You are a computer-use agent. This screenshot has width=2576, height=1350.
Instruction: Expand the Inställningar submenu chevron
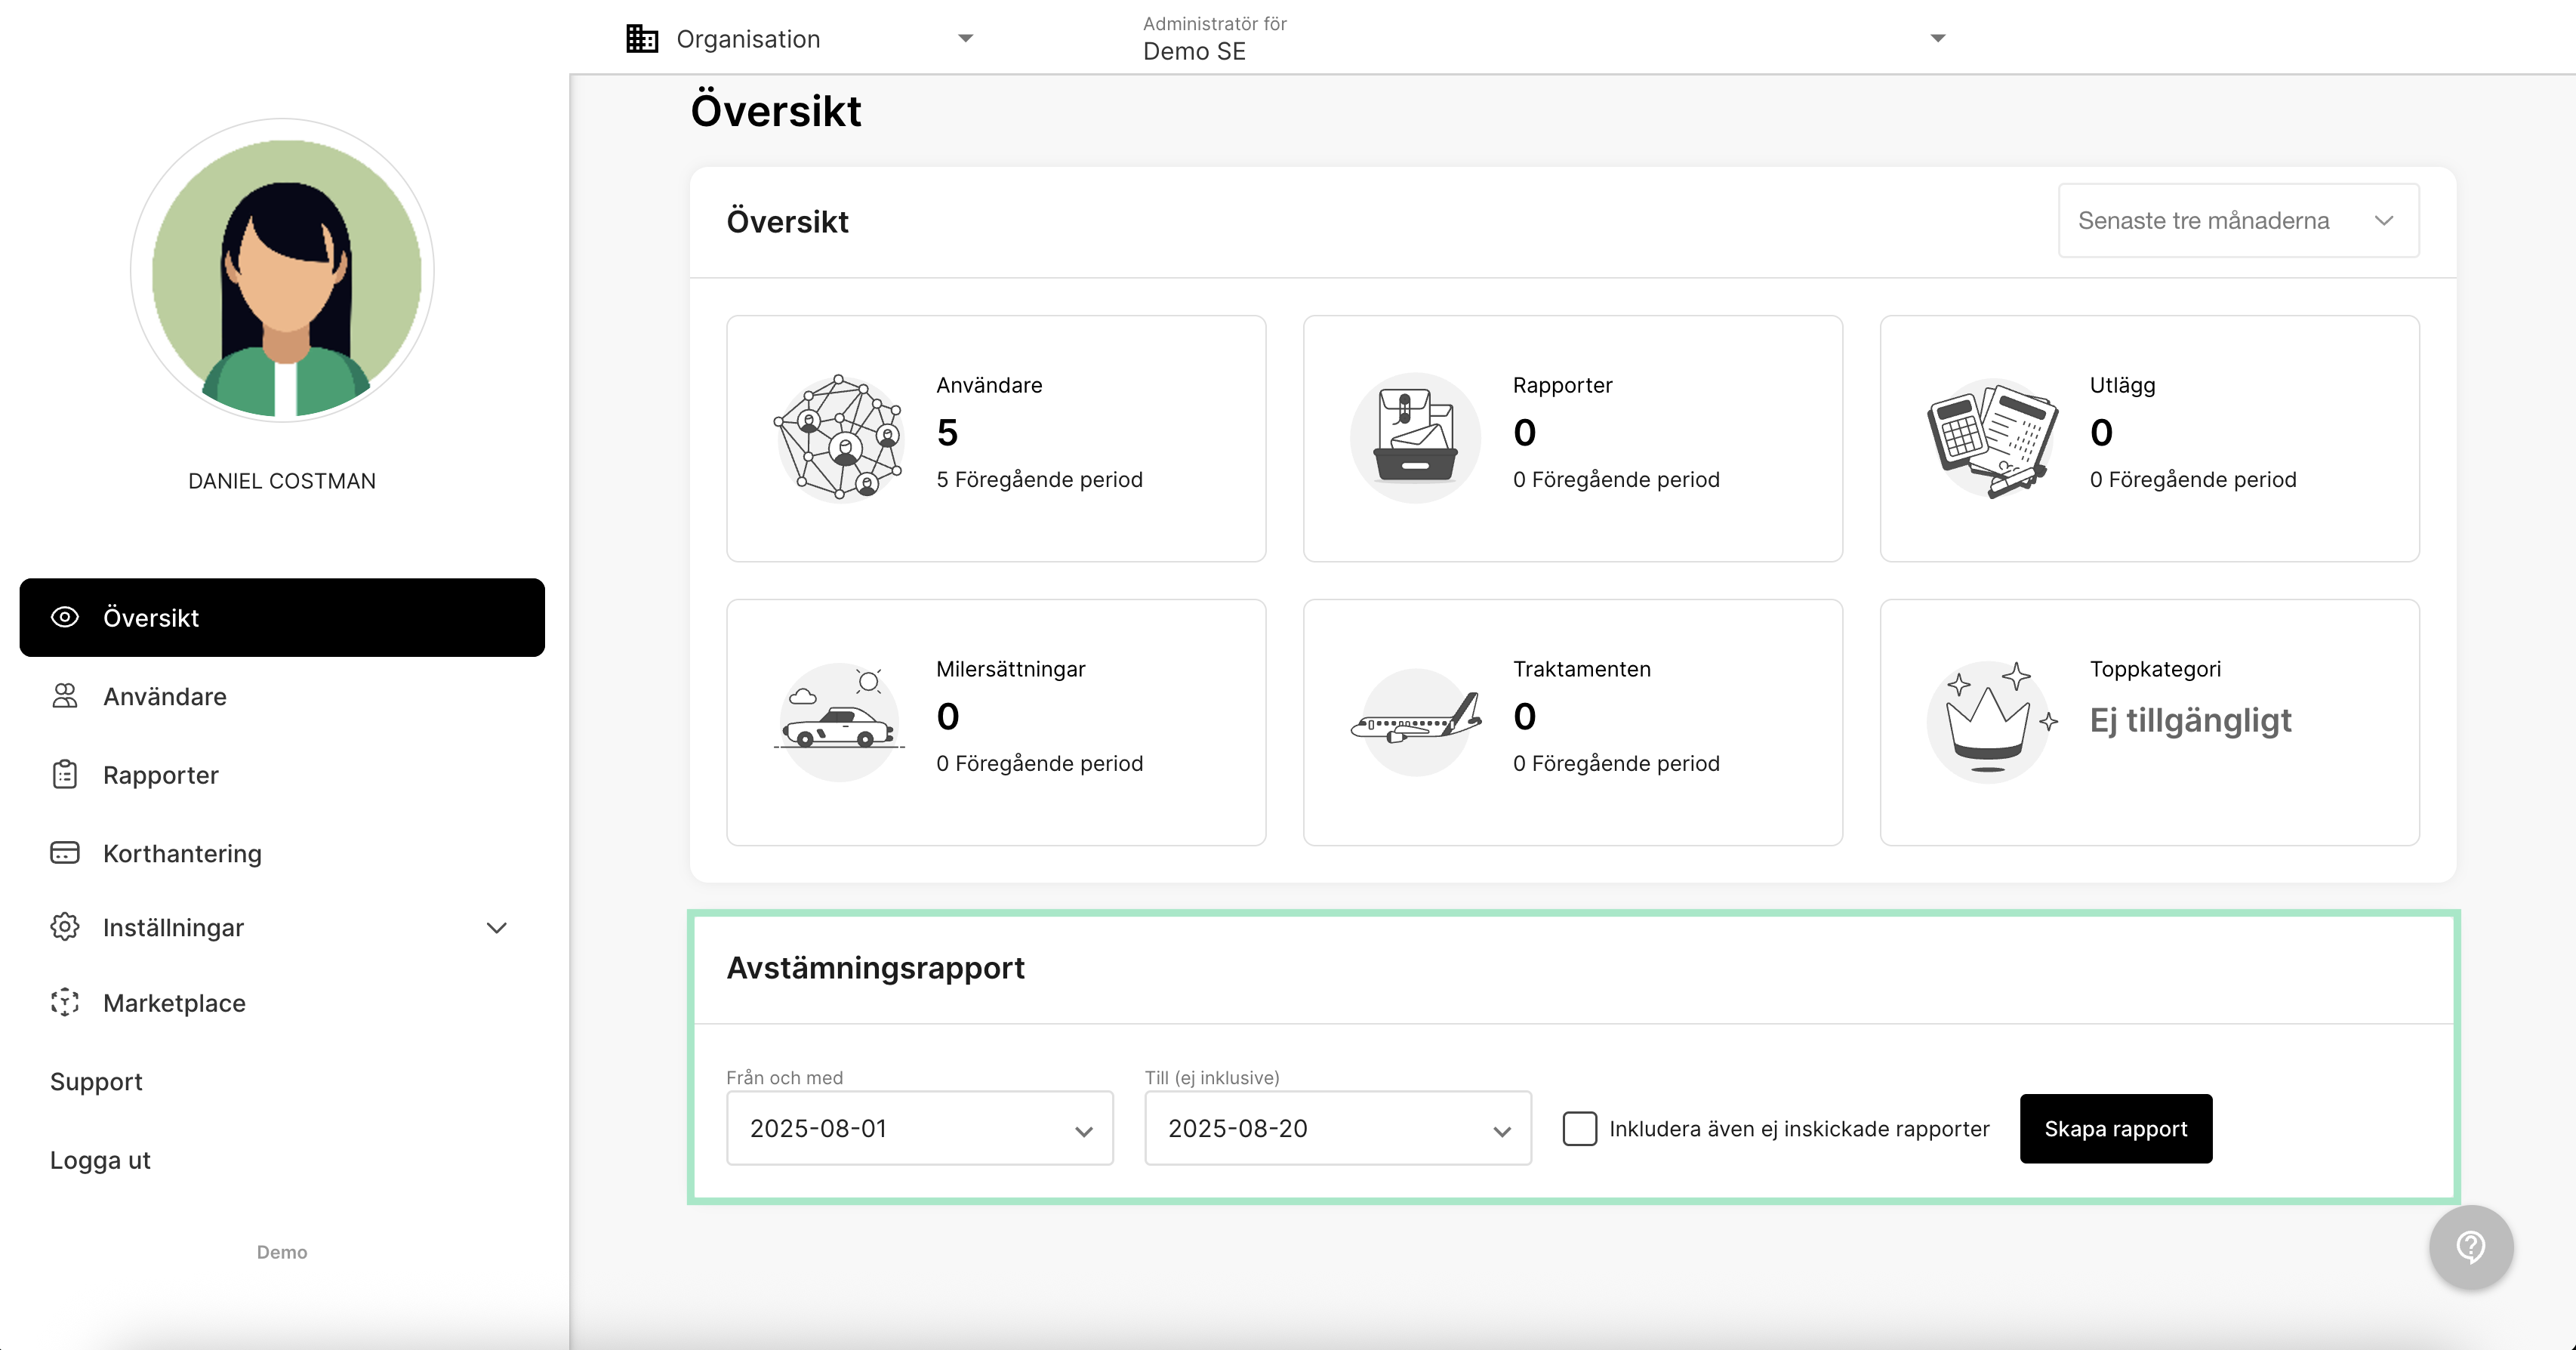(497, 928)
